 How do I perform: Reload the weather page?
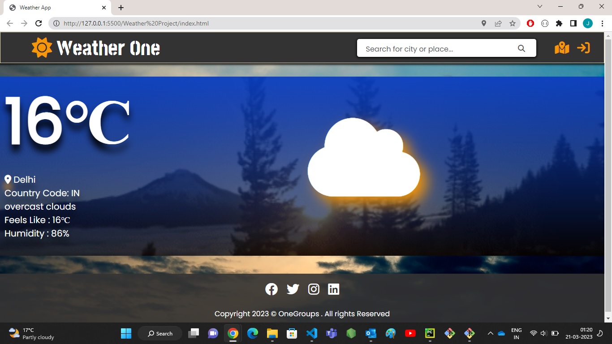click(x=39, y=23)
